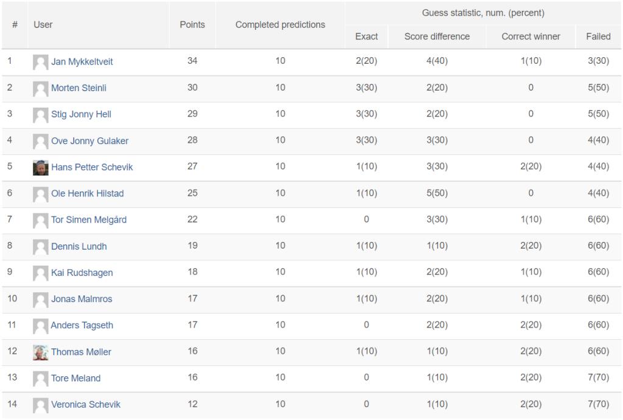Click Hans Petter Schevik's profile photo

41,167
